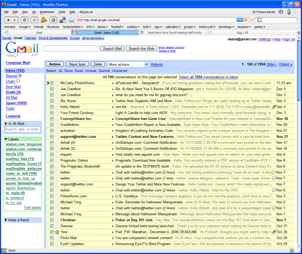Screen dimensions: 302x254
Task: Click the Delete button
Action: pos(98,64)
